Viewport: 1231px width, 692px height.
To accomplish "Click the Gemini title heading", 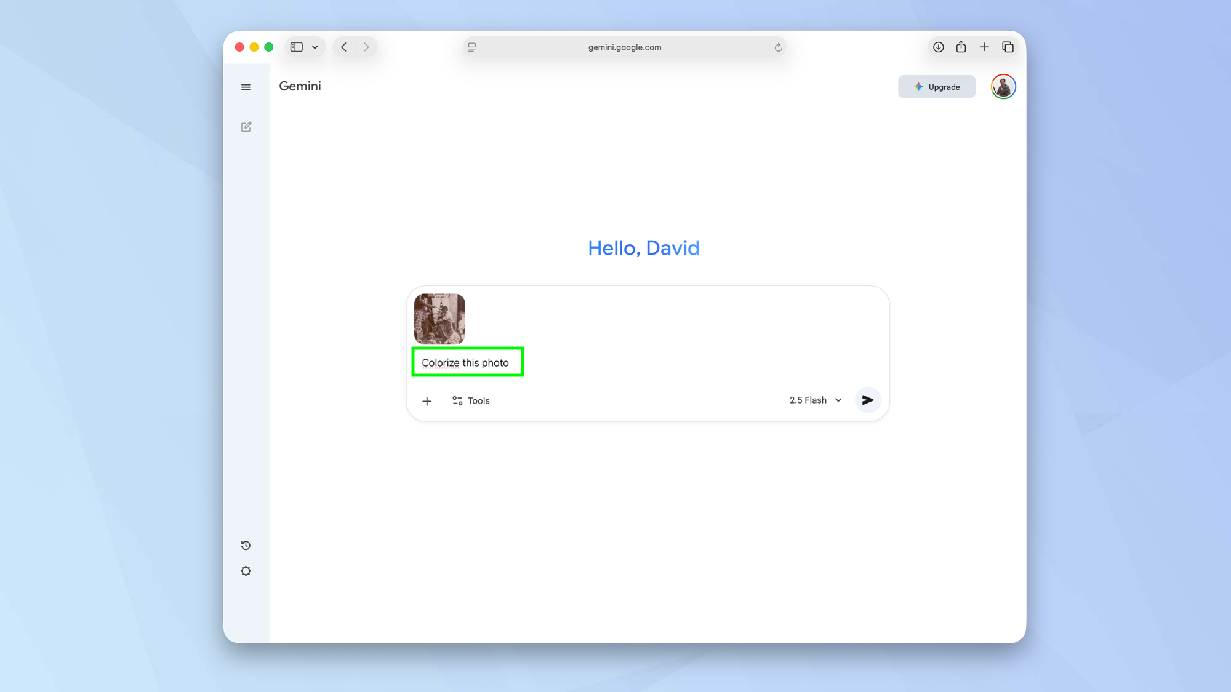I will [x=300, y=86].
